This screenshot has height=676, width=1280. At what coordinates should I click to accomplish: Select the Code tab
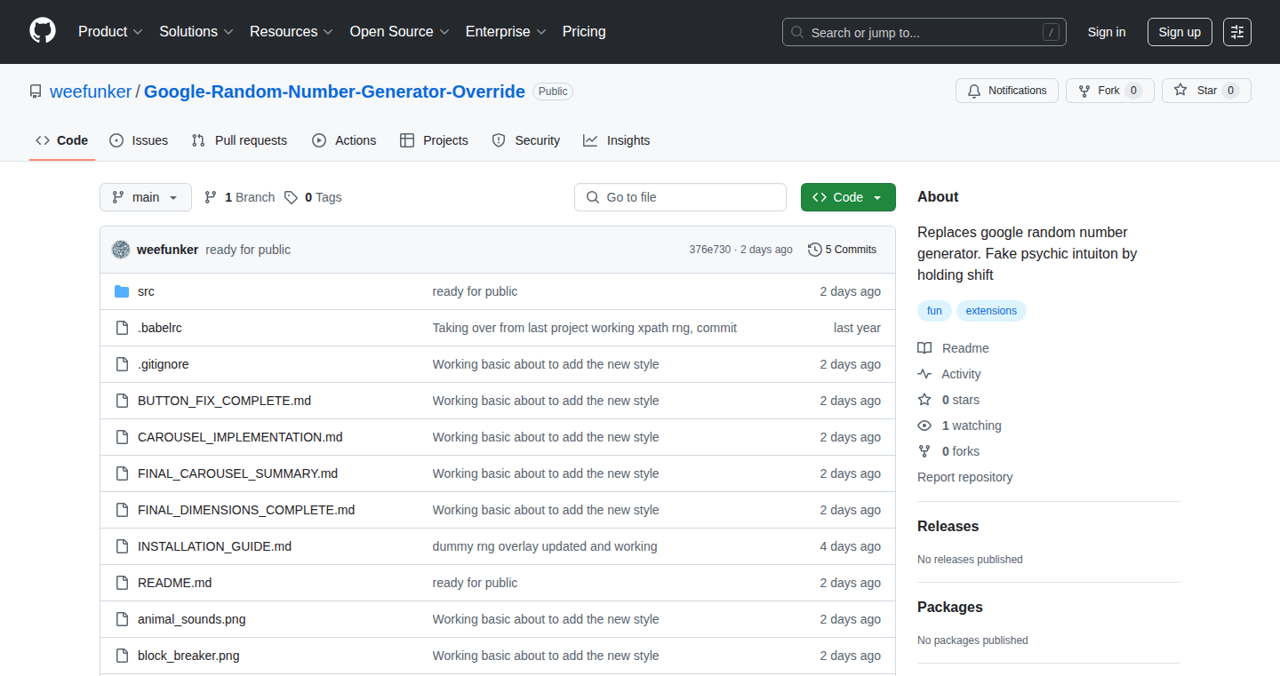click(62, 140)
